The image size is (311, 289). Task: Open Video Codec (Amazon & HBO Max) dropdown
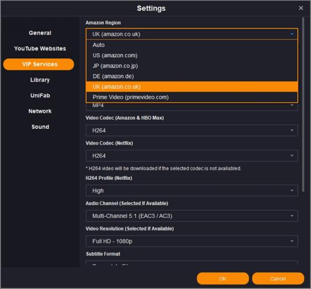pos(192,131)
